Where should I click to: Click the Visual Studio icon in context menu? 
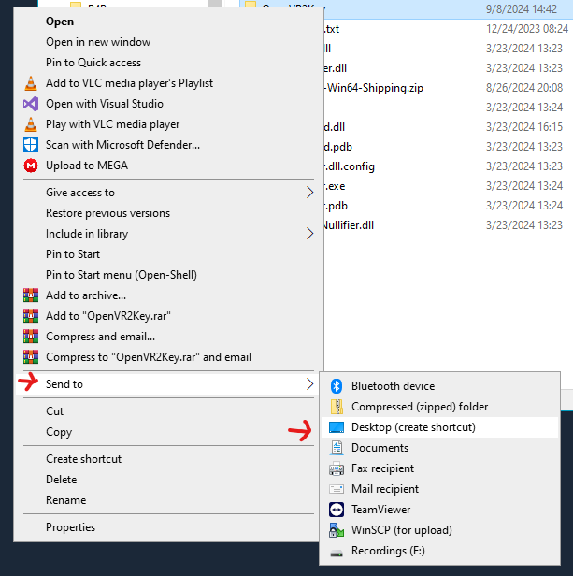pos(30,104)
